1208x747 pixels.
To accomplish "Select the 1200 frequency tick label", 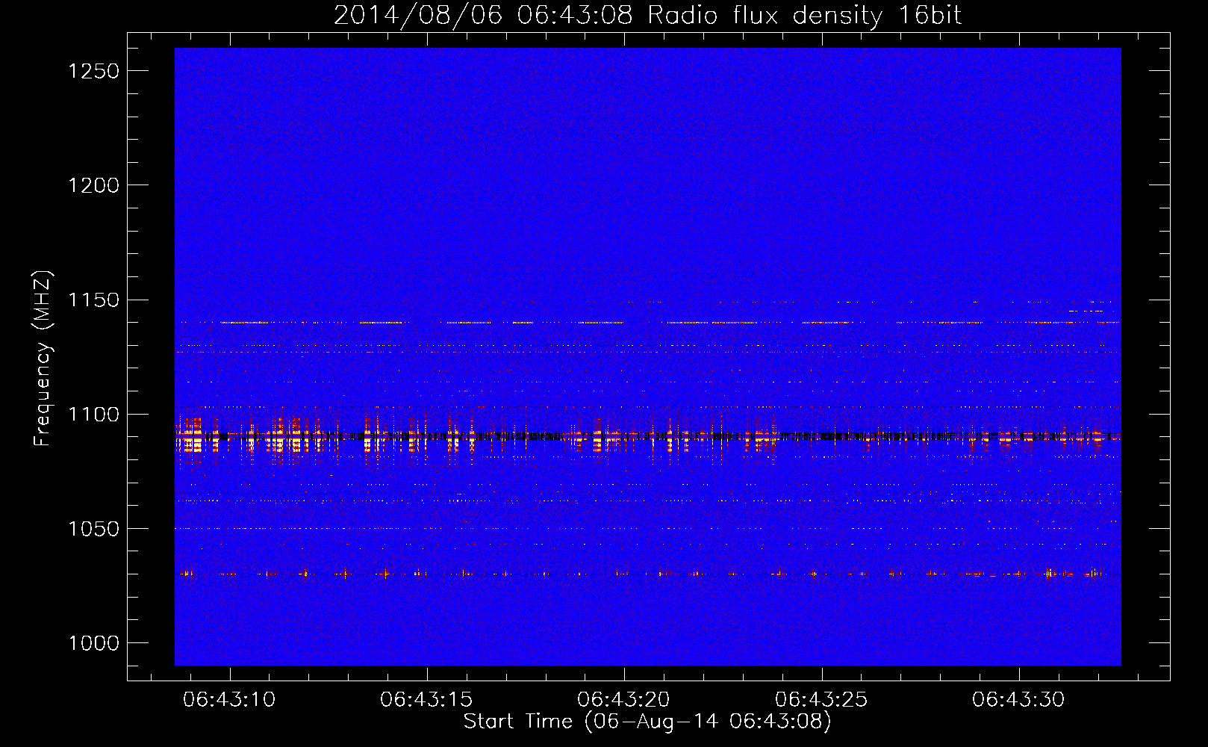I will [93, 185].
